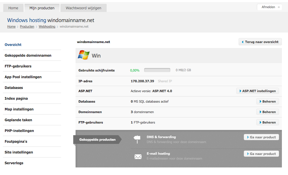288x175 pixels.
Task: Go to E-mail hosting product
Action: point(261,154)
